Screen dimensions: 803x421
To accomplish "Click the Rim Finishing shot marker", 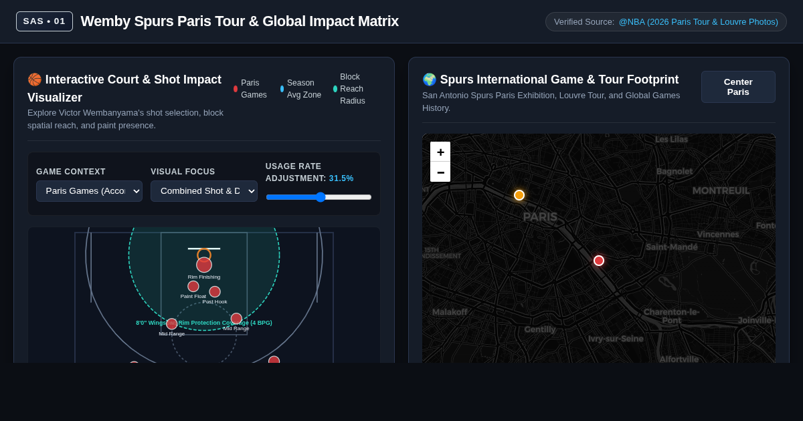I will click(x=204, y=265).
